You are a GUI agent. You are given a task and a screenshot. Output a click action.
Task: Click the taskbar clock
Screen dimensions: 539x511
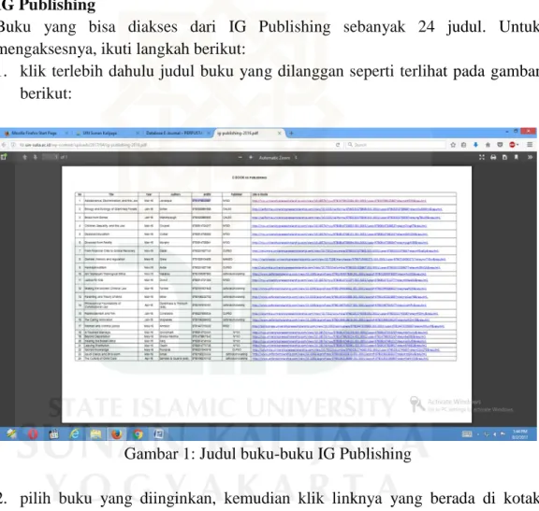pyautogui.click(x=519, y=434)
